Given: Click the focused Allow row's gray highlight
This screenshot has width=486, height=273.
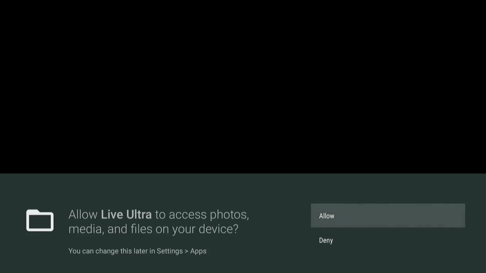Looking at the screenshot, I should point(388,216).
